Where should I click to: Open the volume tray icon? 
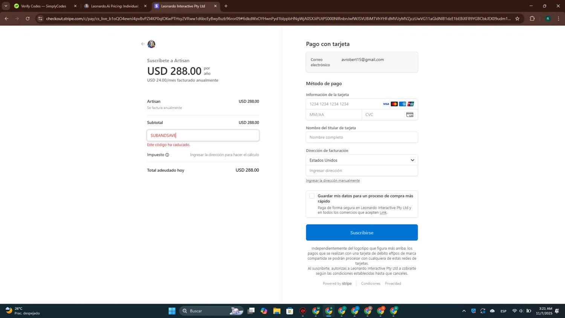521,311
